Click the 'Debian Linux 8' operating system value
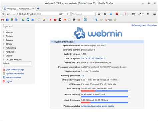Viewport: 158px width, 121px height. coord(88,50)
